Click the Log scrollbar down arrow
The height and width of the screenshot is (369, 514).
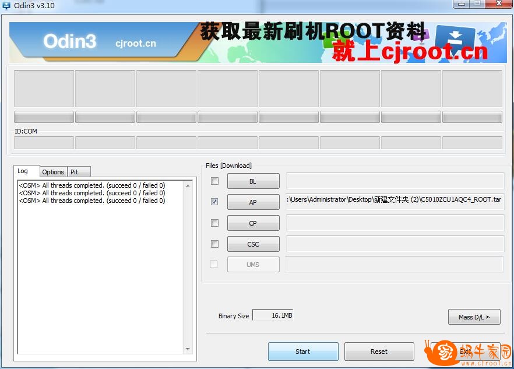(188, 349)
